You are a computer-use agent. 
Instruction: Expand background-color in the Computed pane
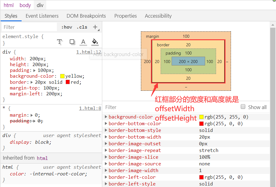point(106,117)
